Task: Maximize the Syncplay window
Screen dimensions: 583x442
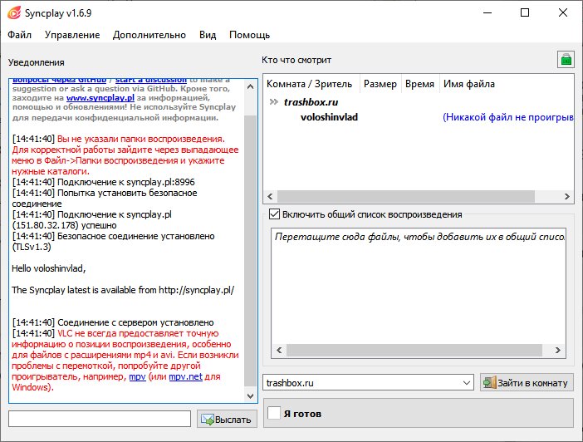Action: coord(525,12)
